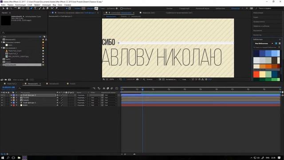Click the Project panel search field
This screenshot has height=160, width=284.
[24, 32]
